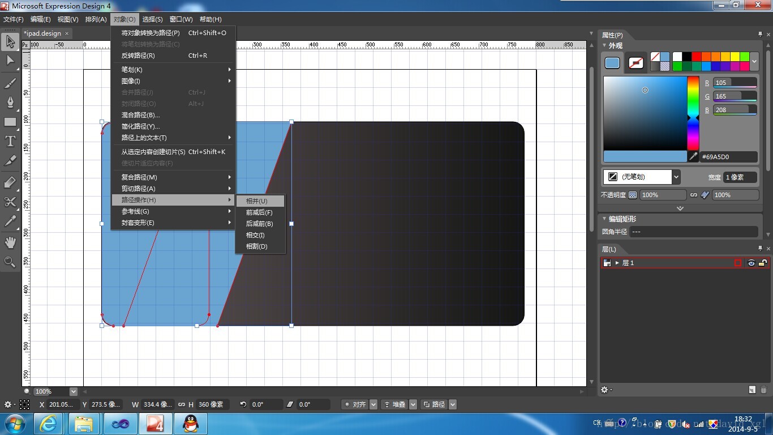773x435 pixels.
Task: Open 复合路径(M) submenu
Action: (173, 177)
